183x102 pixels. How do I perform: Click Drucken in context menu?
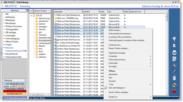112,81
